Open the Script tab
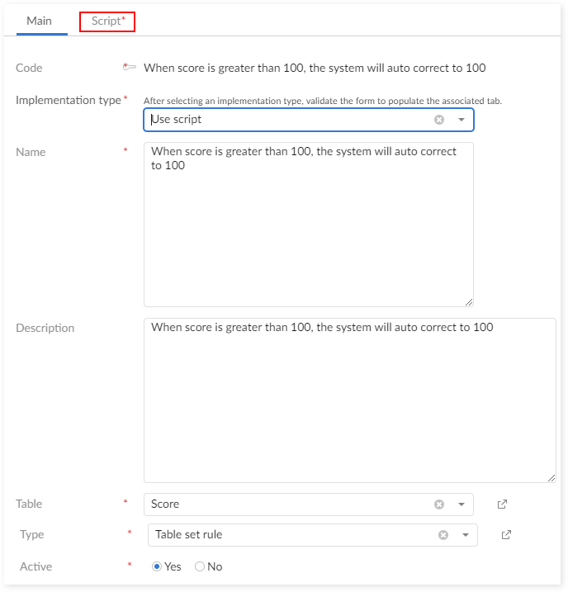The height and width of the screenshot is (592, 568). pyautogui.click(x=107, y=21)
